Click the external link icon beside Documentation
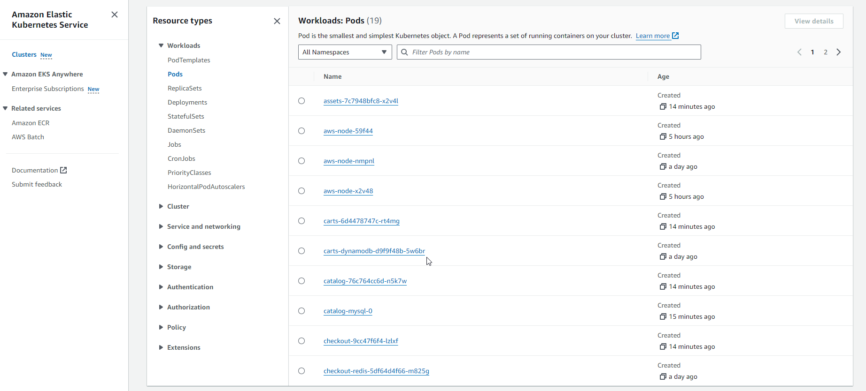Image resolution: width=866 pixels, height=391 pixels. tap(63, 170)
